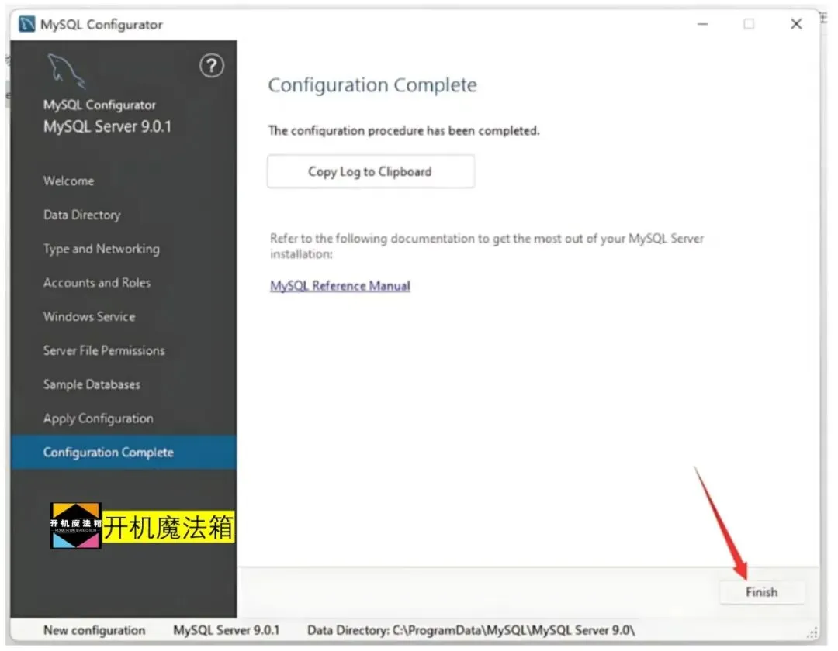Select the Welcome step in sidebar
The width and height of the screenshot is (838, 651).
tap(69, 181)
